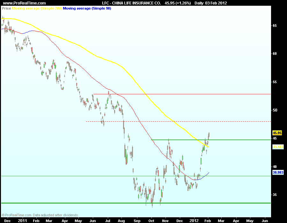Select the thin green horizontal line near 38
This screenshot has width=287, height=223.
[x=136, y=176]
